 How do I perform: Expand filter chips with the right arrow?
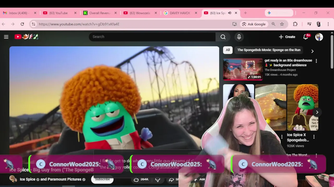point(312,51)
